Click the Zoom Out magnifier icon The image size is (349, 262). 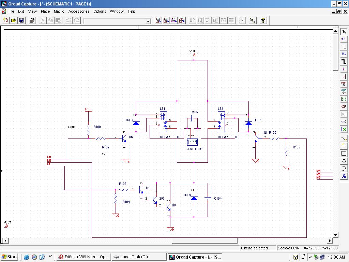coord(166,20)
